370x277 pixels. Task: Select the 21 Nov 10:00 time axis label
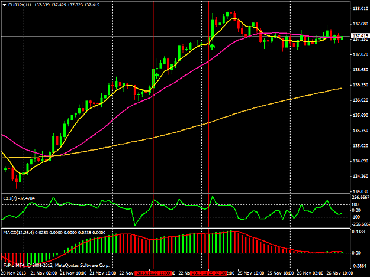pyautogui.click(x=73, y=273)
